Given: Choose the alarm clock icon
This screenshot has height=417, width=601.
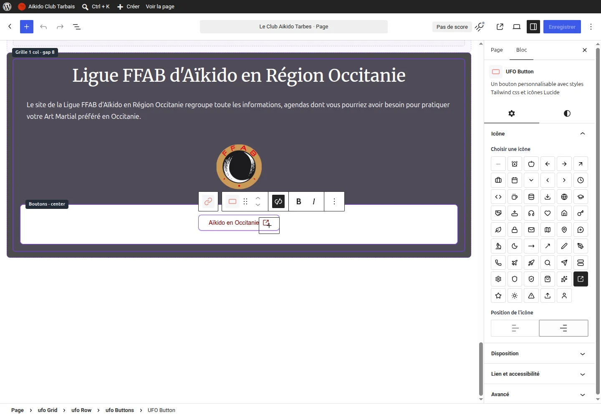Looking at the screenshot, I should (x=515, y=164).
